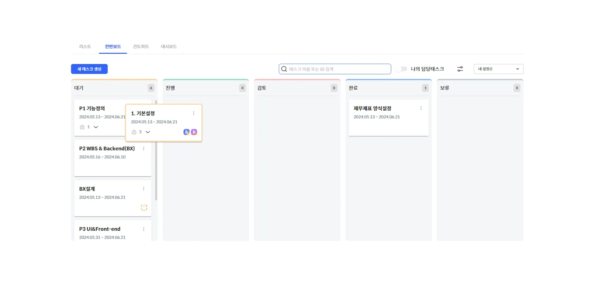Expand the checklist chevron on 1. 기본설정 card
The image size is (596, 282).
click(x=148, y=132)
